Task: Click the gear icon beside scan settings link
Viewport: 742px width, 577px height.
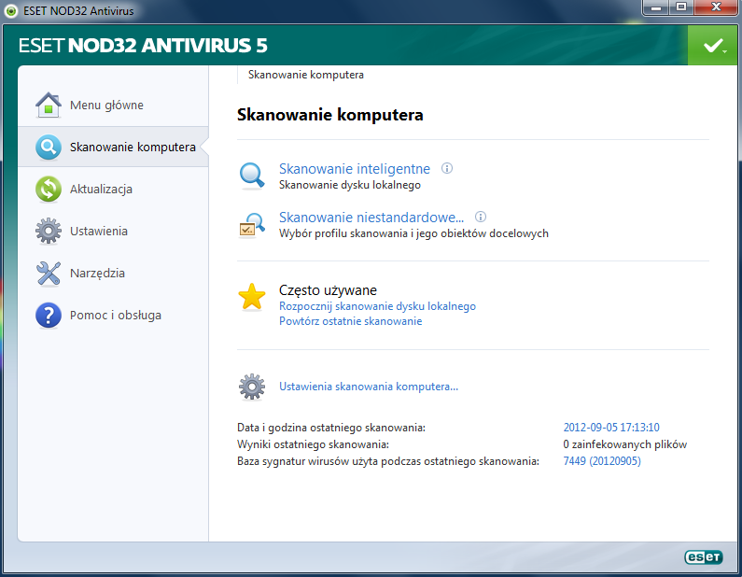Action: click(x=252, y=387)
